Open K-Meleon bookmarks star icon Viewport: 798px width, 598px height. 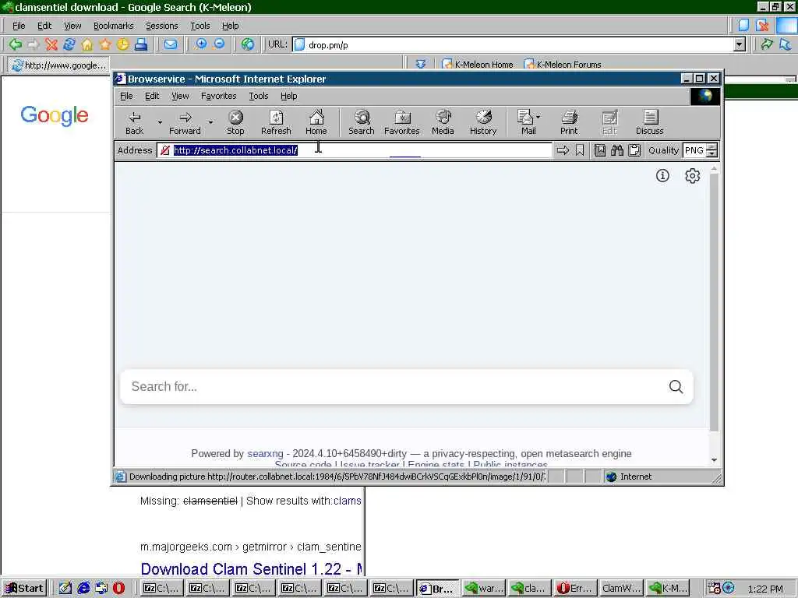point(105,44)
